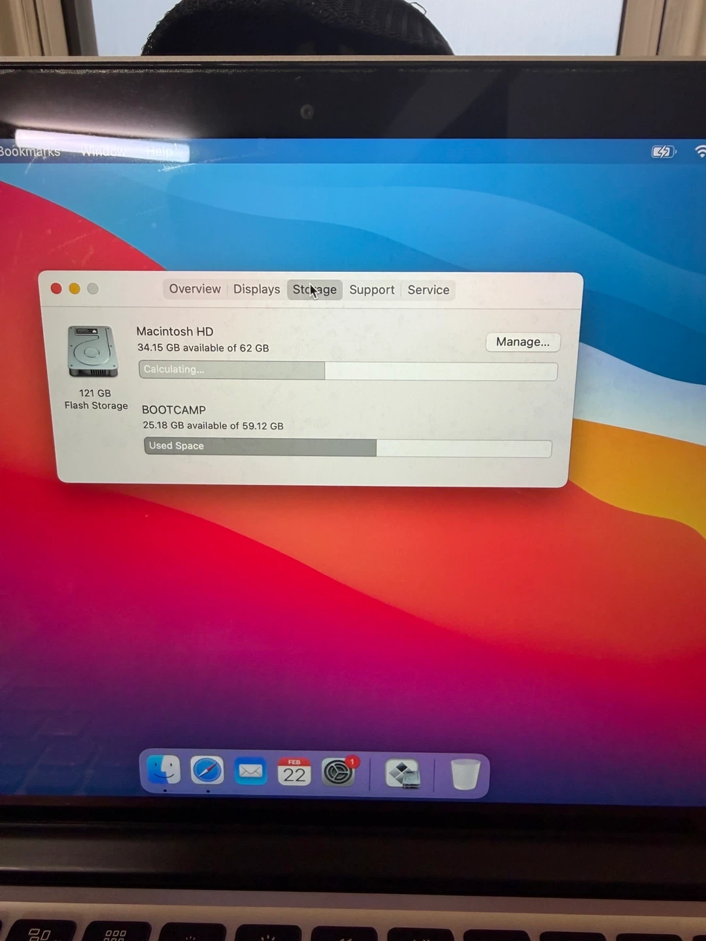
Task: Open Calendar showing Feb 22
Action: tap(294, 772)
